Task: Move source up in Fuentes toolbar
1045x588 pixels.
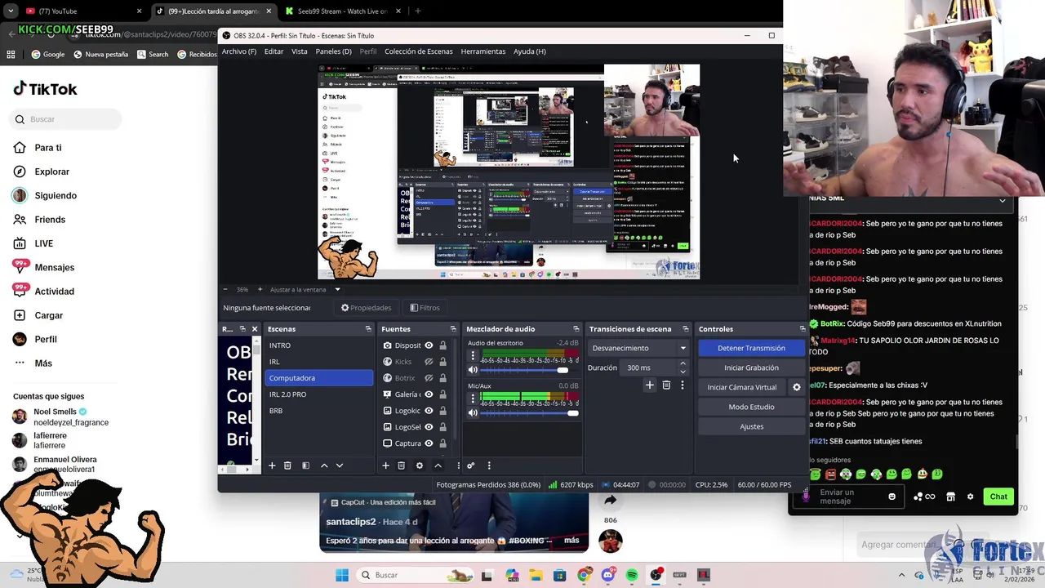Action: [438, 465]
